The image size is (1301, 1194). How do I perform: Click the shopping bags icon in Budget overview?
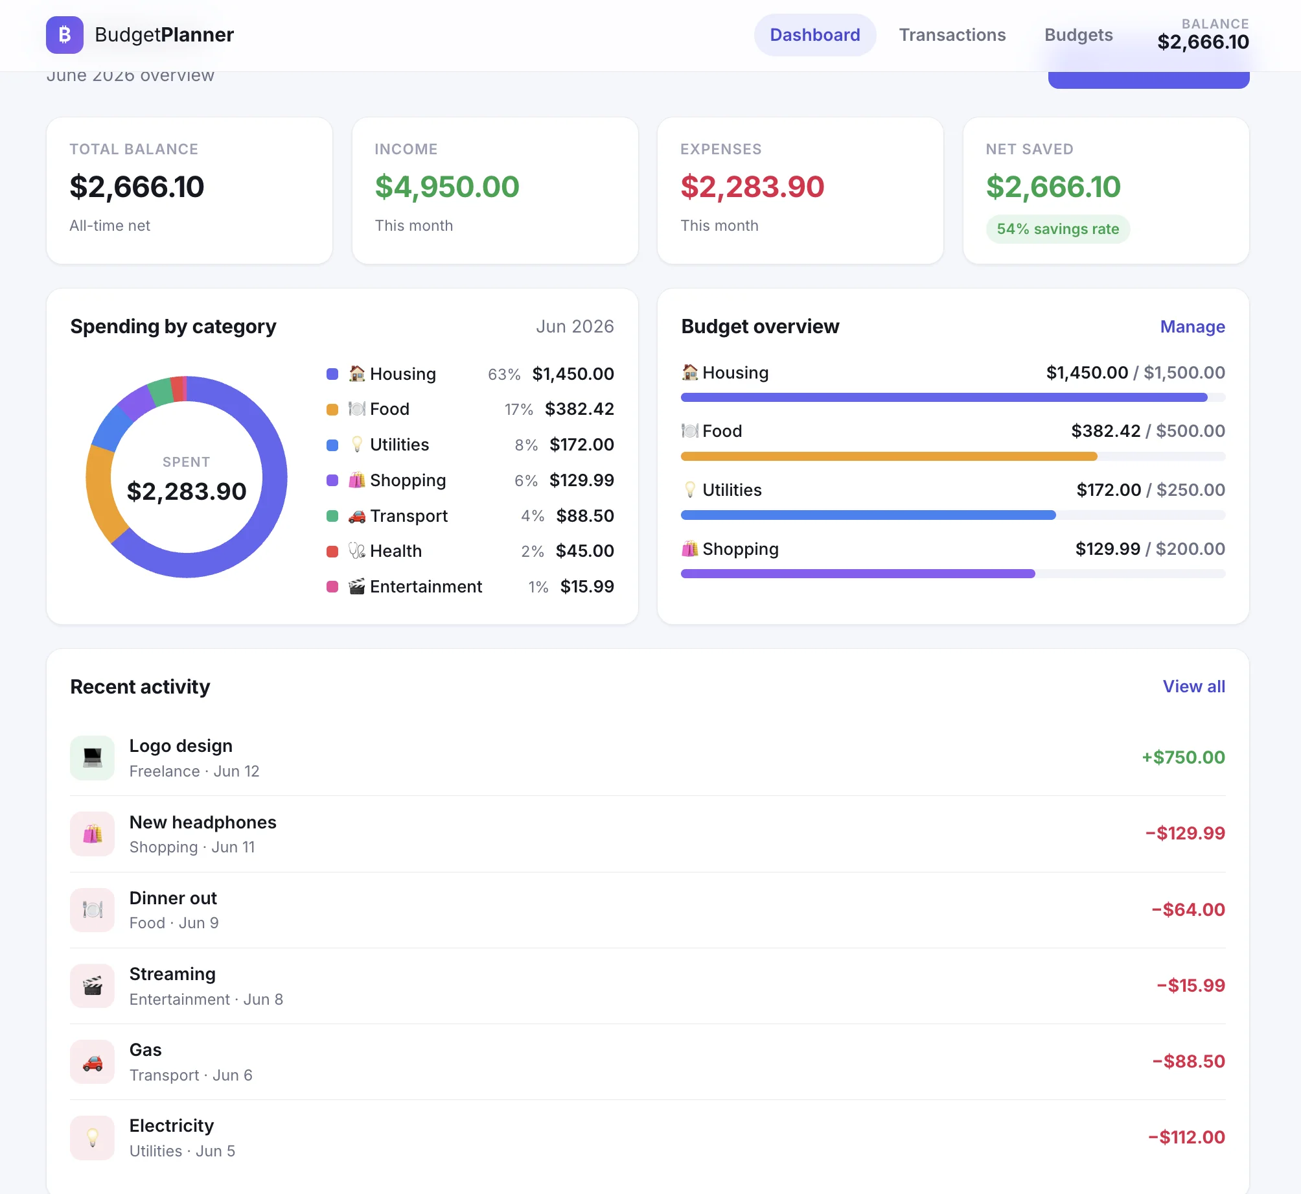[690, 549]
